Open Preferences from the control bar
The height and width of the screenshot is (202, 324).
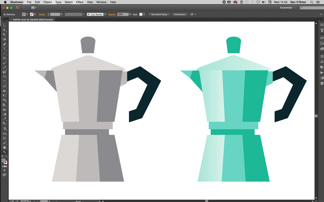coord(180,14)
